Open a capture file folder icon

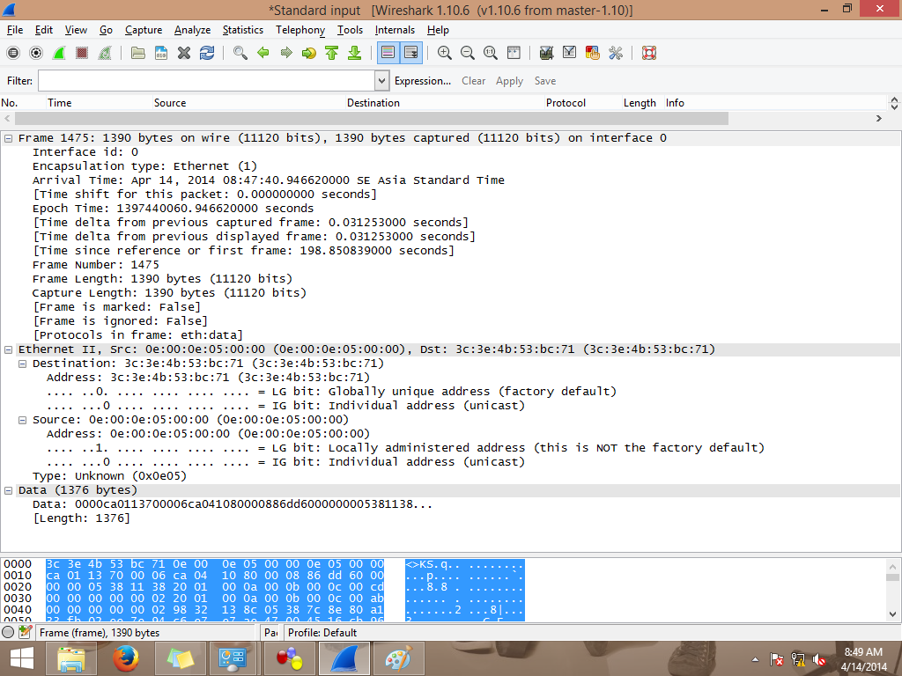pyautogui.click(x=138, y=53)
